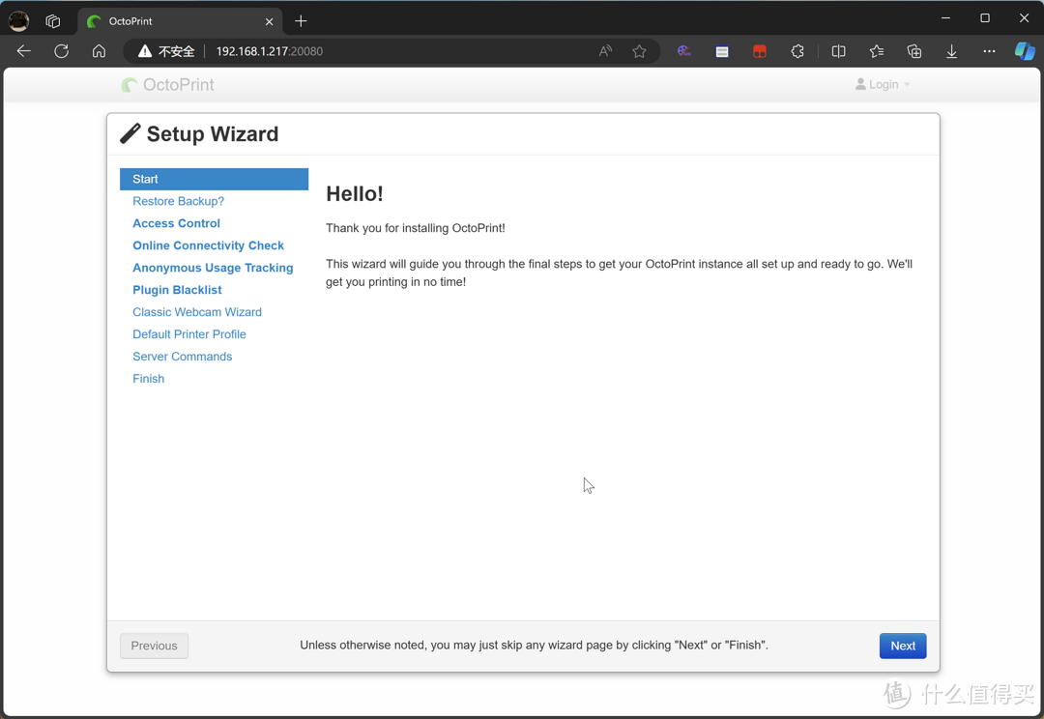This screenshot has height=719, width=1044.
Task: Click the read aloud icon in address bar
Action: click(x=605, y=51)
